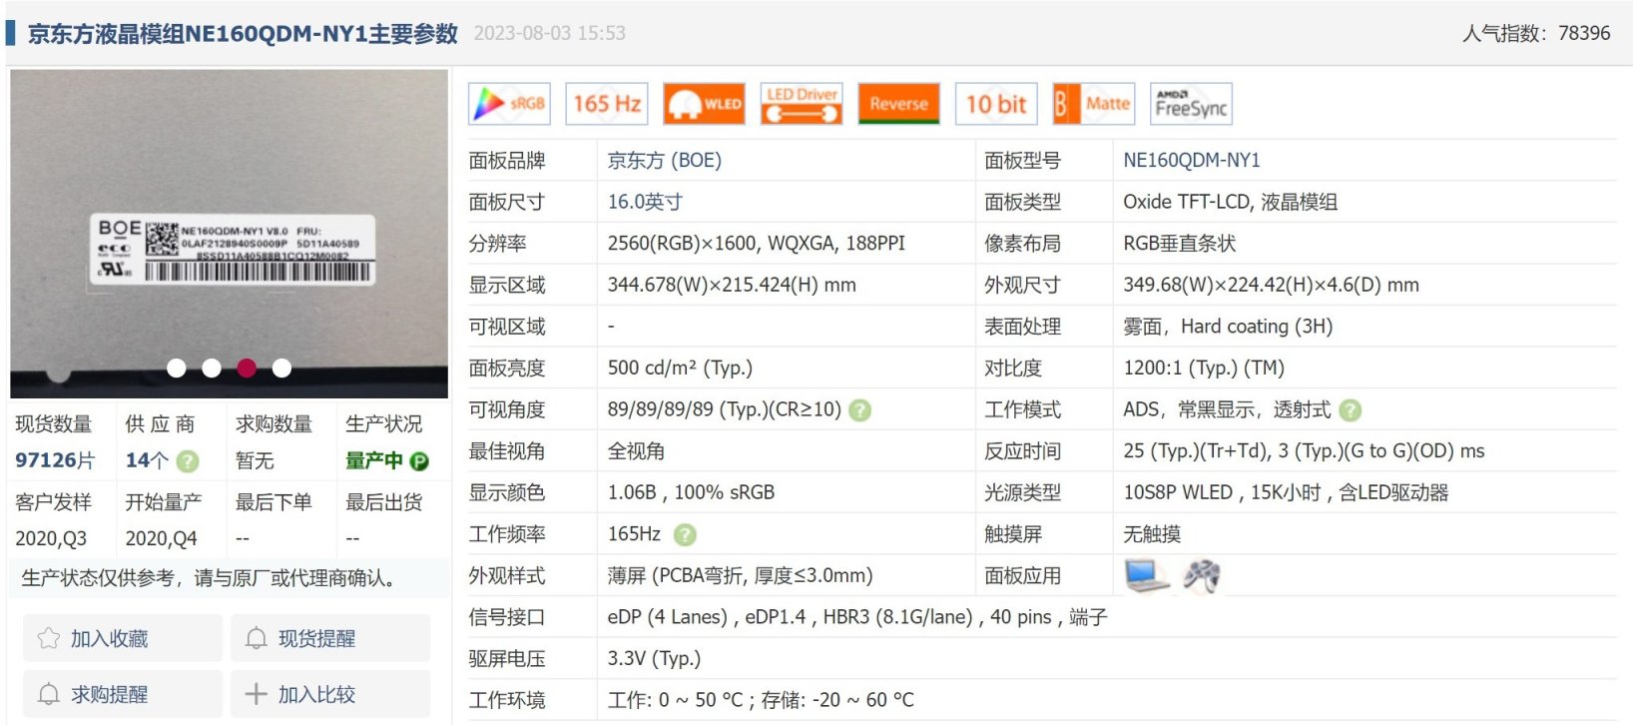Viewport: 1633px width, 725px height.
Task: Click the RGB垂直条状 pixel layout value
Action: (1180, 244)
